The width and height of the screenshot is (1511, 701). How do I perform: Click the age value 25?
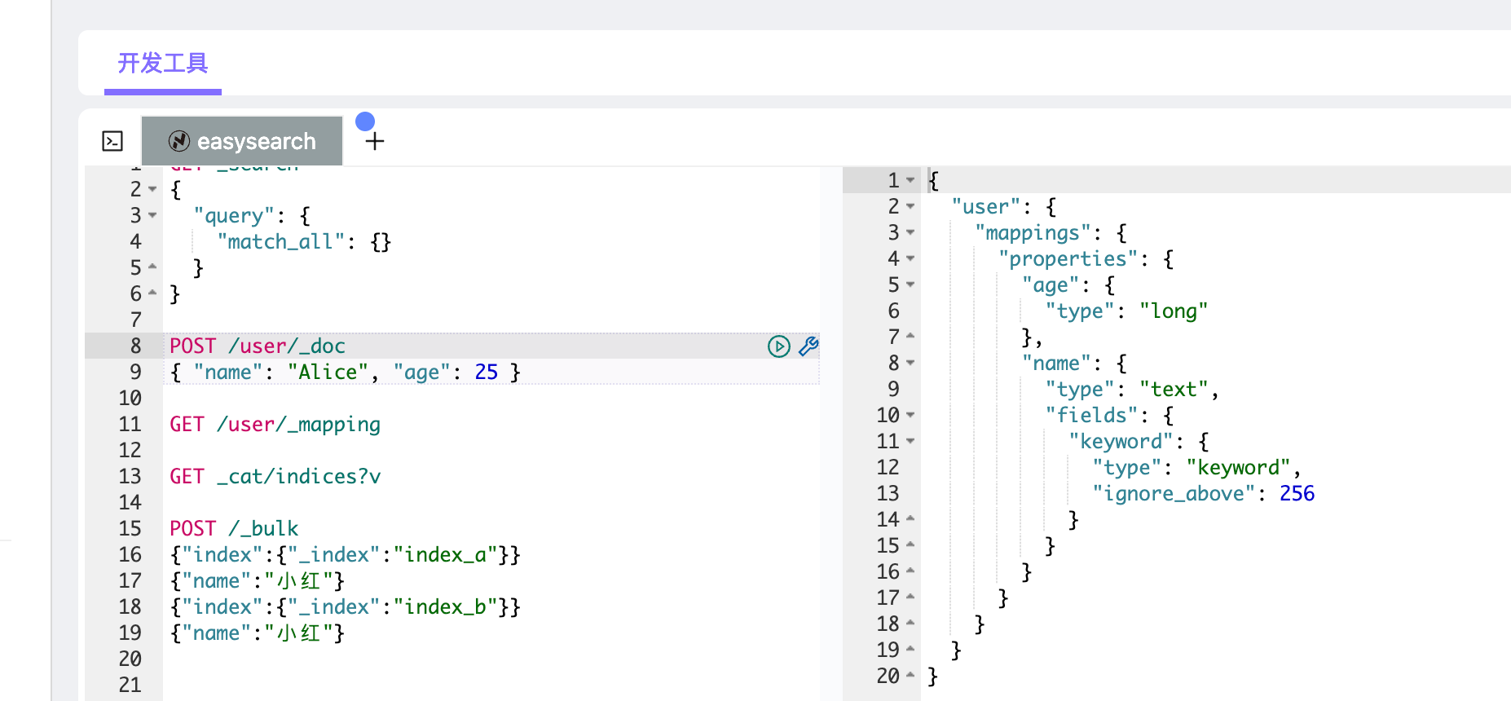pyautogui.click(x=487, y=373)
